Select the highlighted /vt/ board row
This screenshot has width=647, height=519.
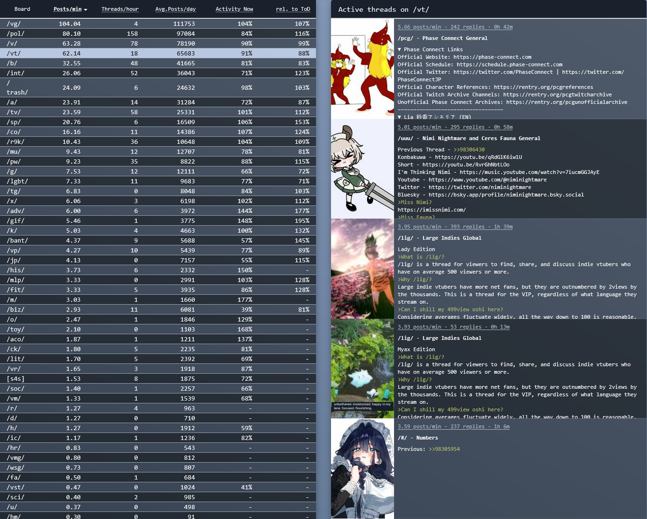click(x=158, y=53)
